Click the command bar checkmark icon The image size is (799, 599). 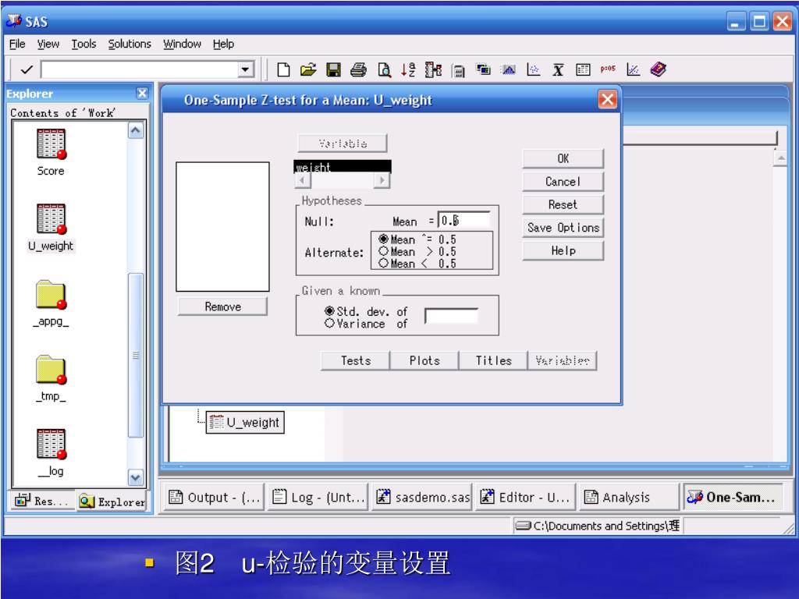pos(27,69)
